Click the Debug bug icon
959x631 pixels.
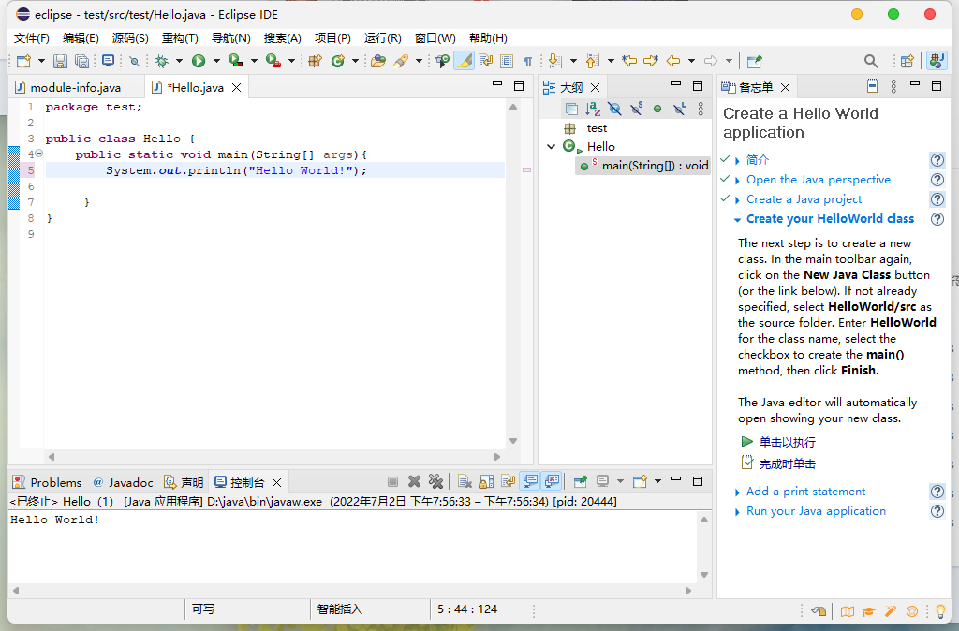click(162, 61)
